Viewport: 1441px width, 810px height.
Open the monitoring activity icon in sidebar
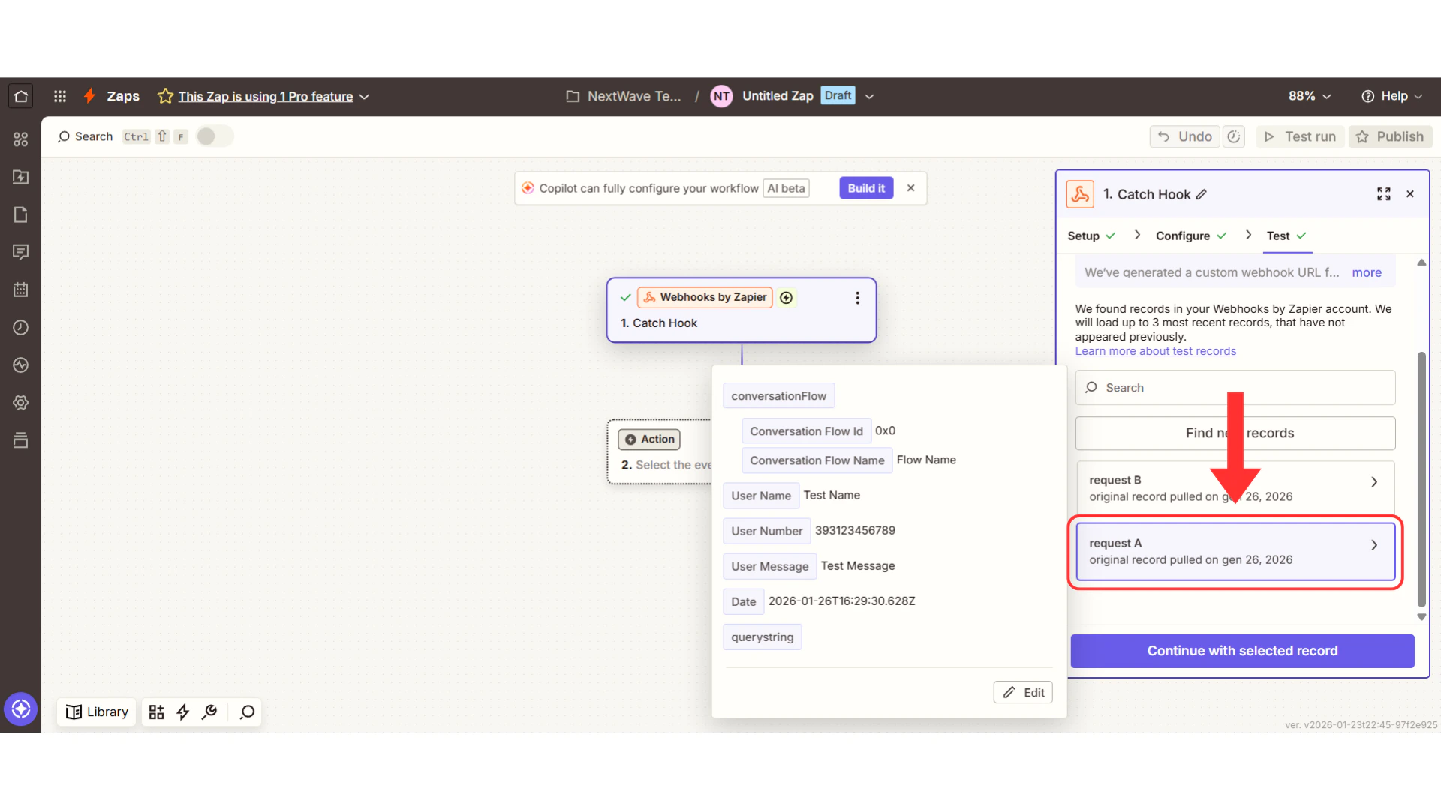tap(20, 365)
